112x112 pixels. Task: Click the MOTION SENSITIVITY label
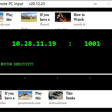pos(17,64)
